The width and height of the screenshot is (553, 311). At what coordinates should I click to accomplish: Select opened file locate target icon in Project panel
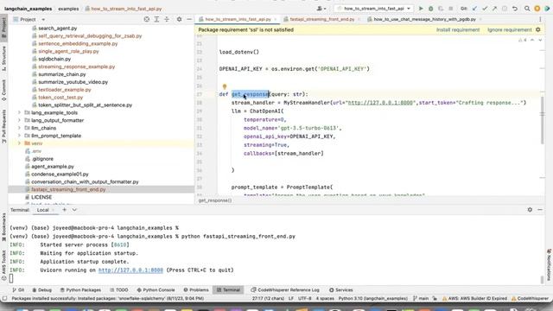point(146,19)
